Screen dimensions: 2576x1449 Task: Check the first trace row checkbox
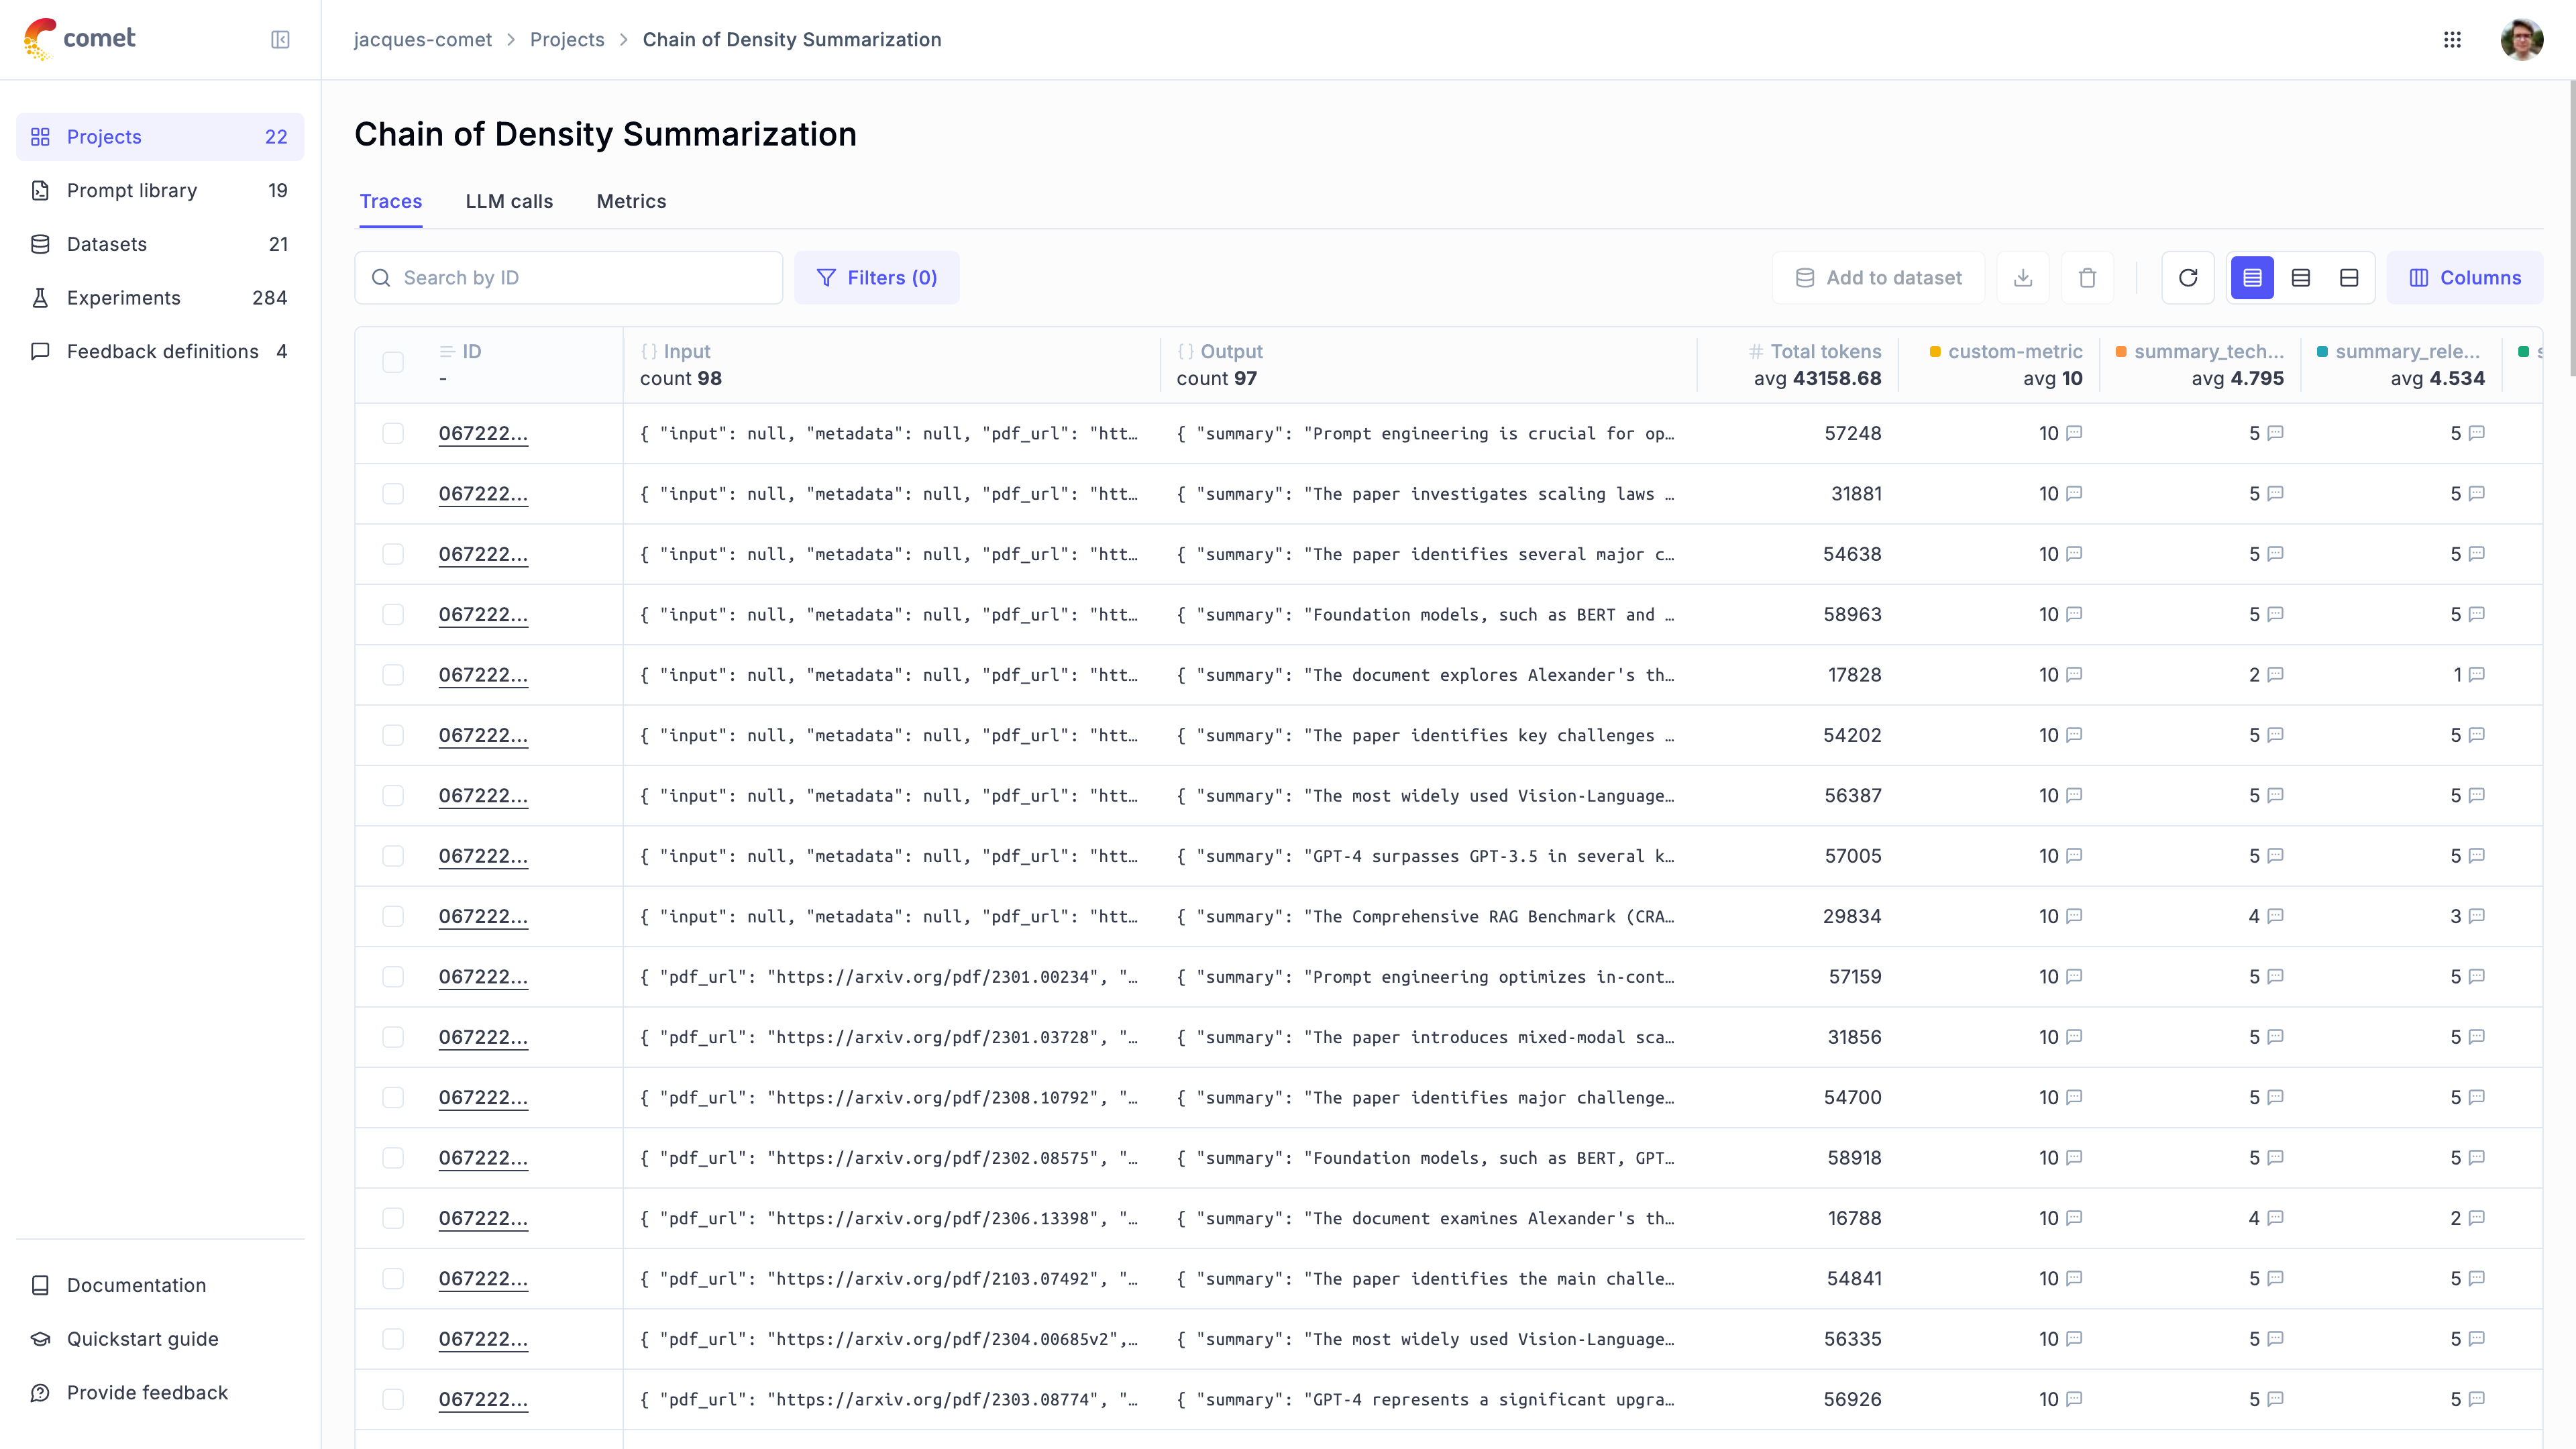pos(393,433)
